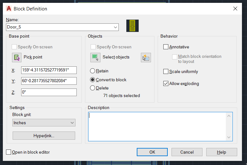Open Help for Block Definition
This screenshot has height=165, width=247.
pos(222,152)
